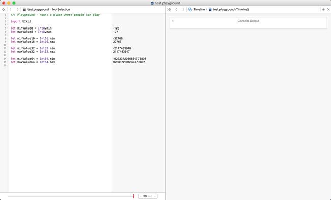
Task: Click the Timeline assistant icon
Action: pyautogui.click(x=190, y=9)
